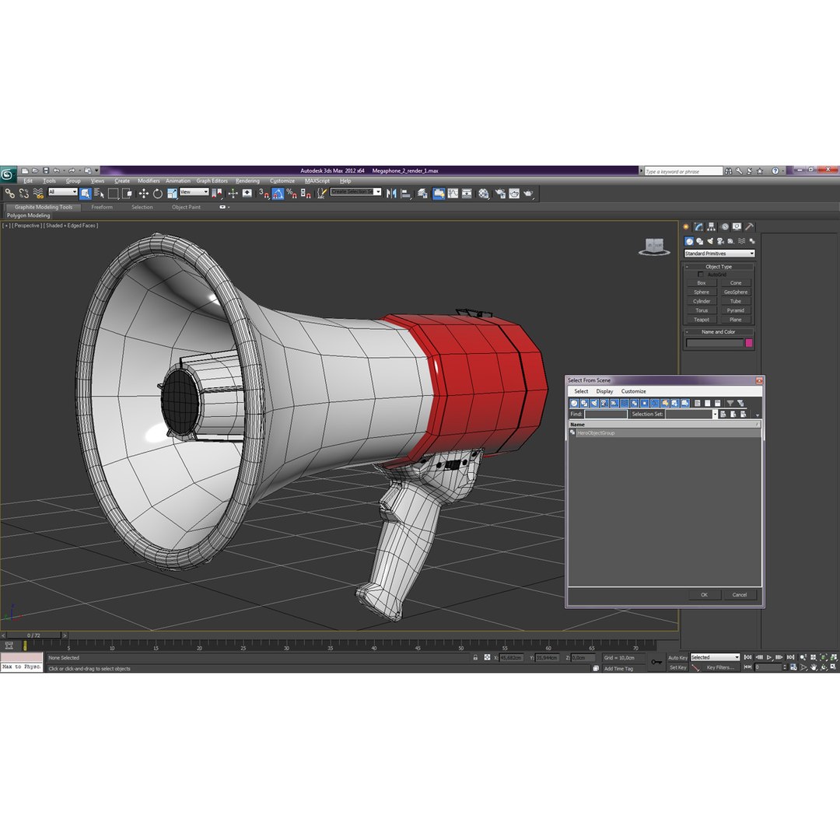
Task: Open the Create Selection Set dropdown
Action: click(355, 192)
